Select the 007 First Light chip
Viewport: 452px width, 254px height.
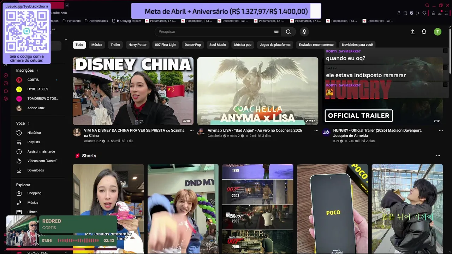click(x=166, y=45)
